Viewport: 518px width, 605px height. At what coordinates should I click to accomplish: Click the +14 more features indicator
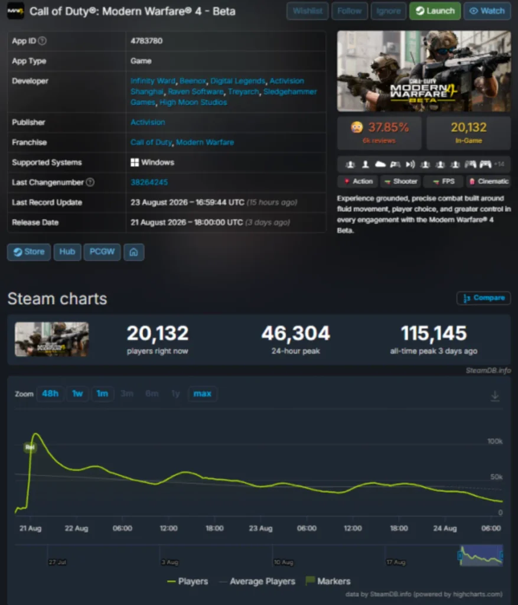pyautogui.click(x=499, y=164)
